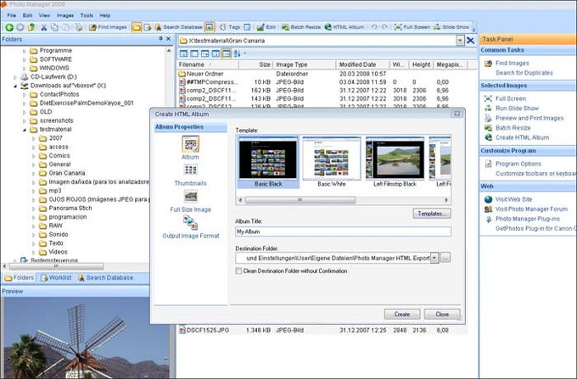577x379 pixels.
Task: Pin the Folders panel
Action: (161, 39)
